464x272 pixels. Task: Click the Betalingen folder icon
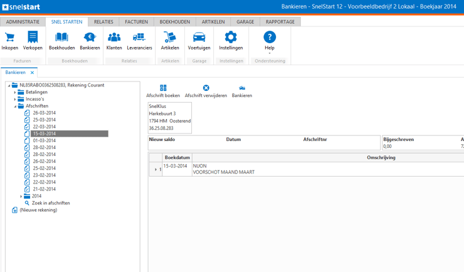[21, 92]
